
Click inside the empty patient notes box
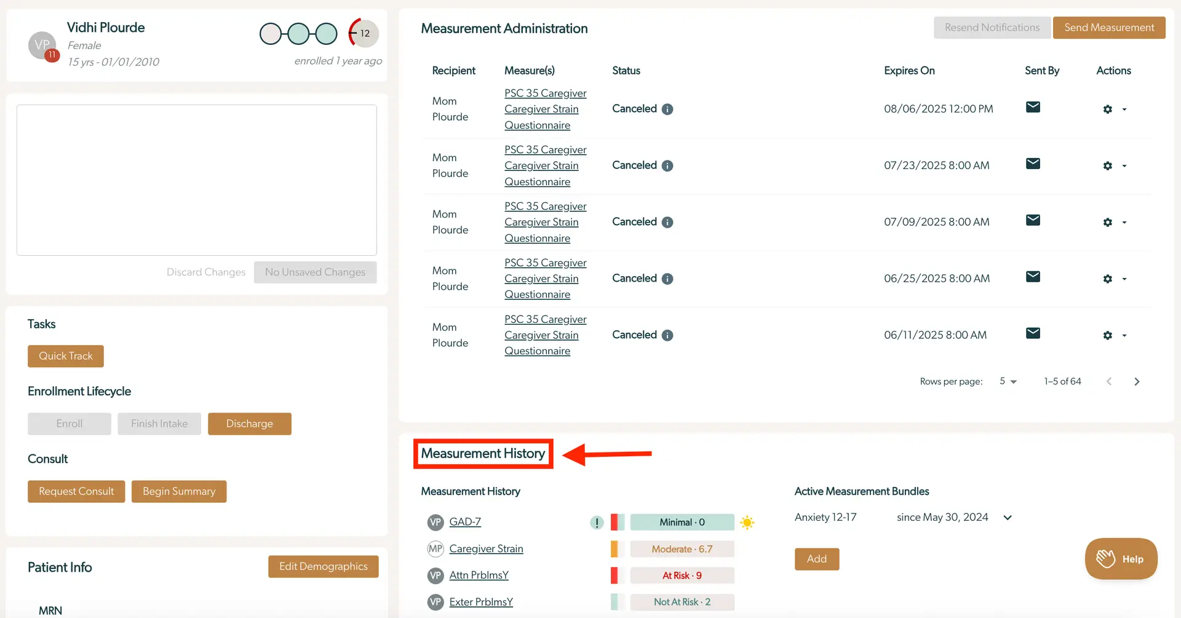[x=196, y=180]
